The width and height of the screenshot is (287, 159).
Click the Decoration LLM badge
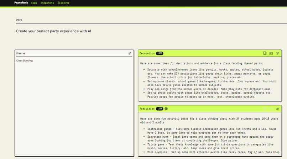[160, 53]
